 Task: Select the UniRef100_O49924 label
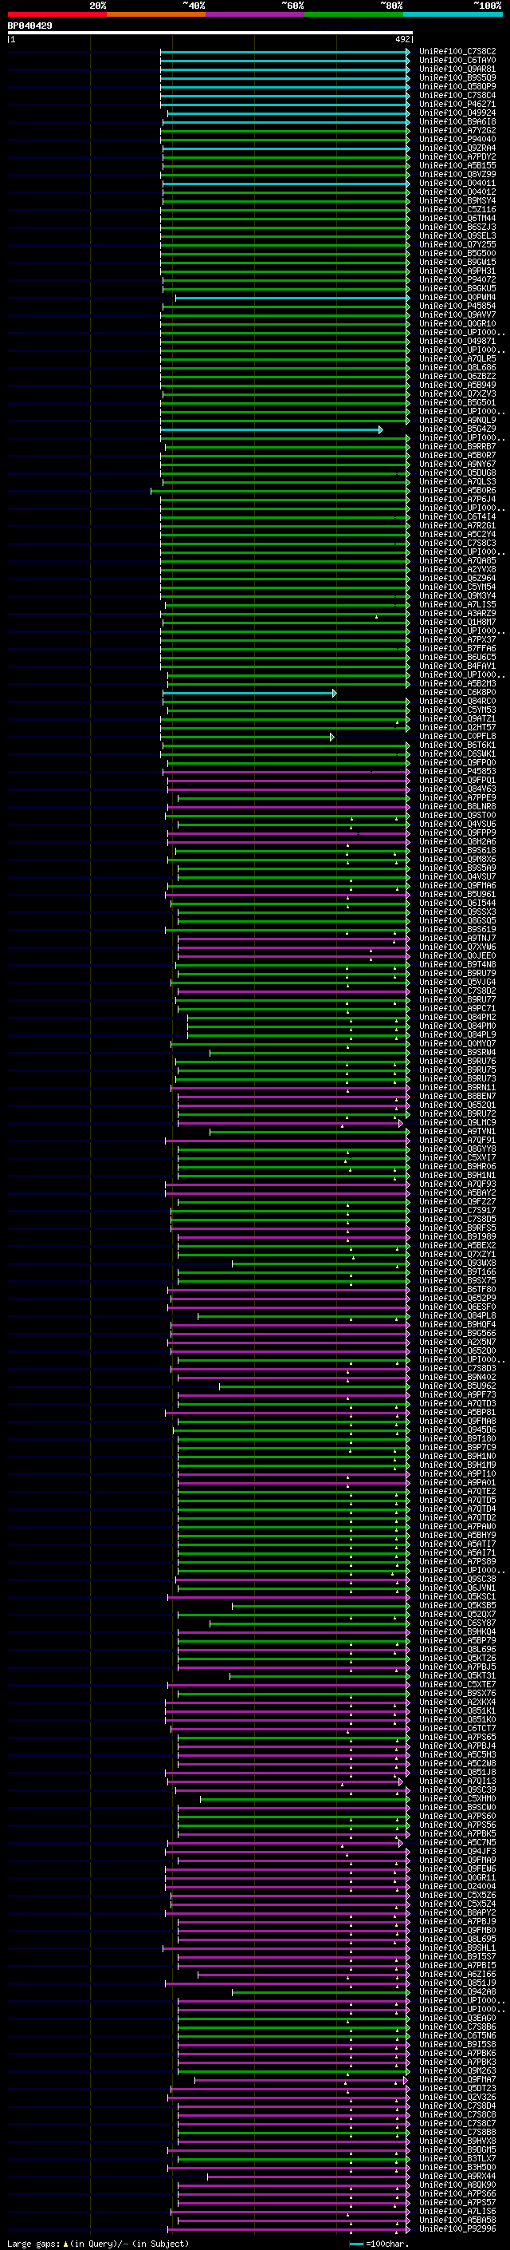(457, 113)
